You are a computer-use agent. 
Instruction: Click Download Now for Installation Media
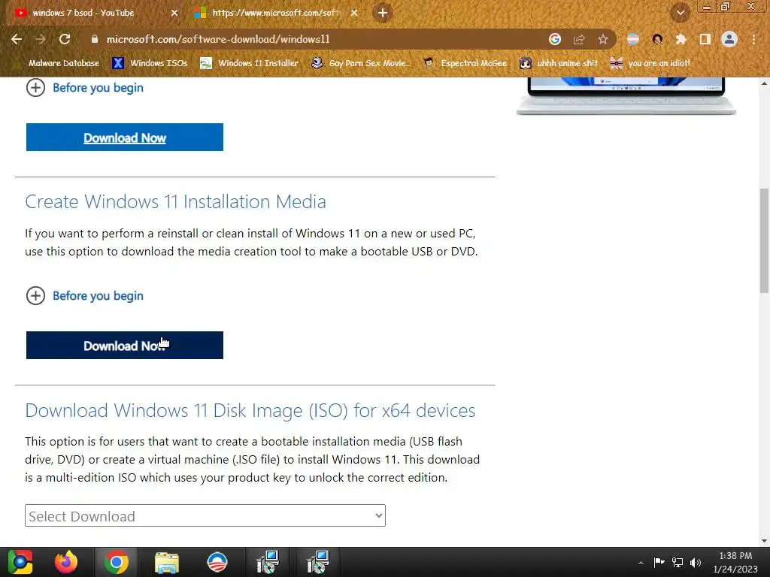click(x=125, y=346)
